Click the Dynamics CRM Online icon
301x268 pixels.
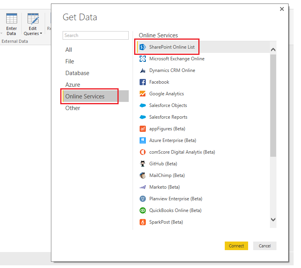pos(142,70)
